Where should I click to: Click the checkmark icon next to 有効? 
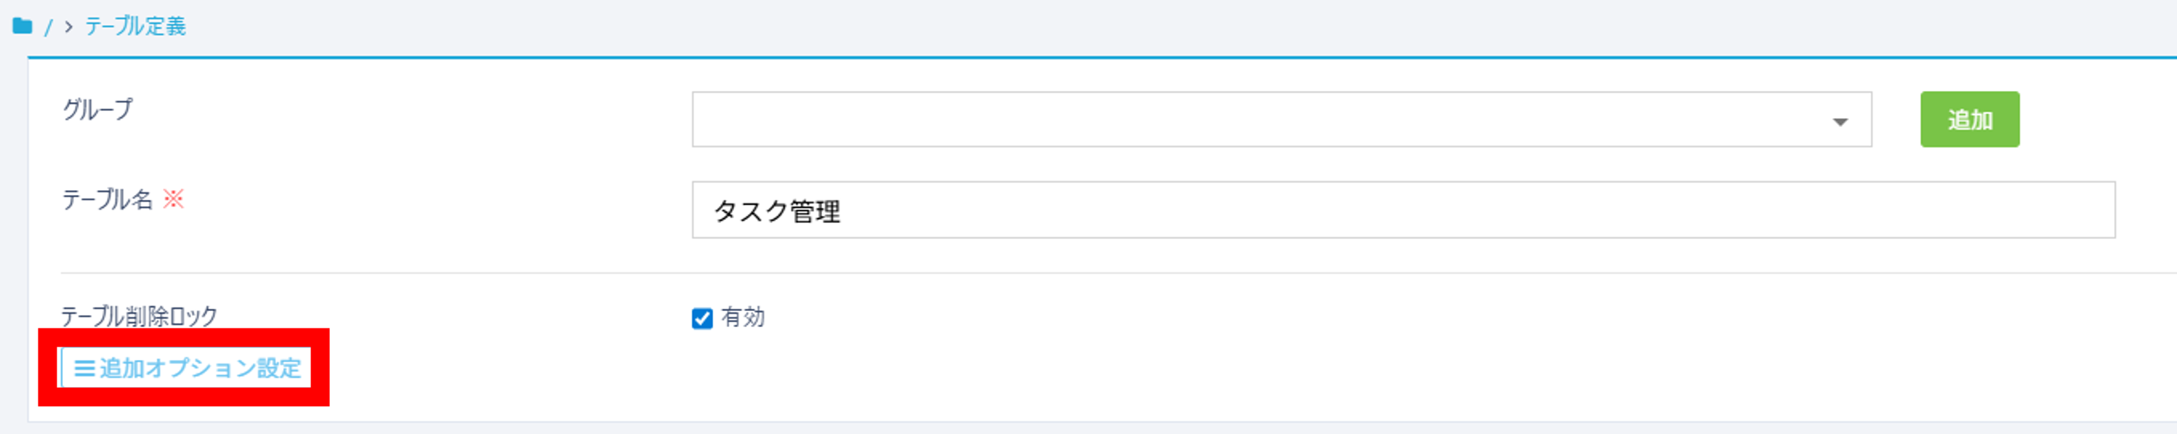[x=703, y=318]
